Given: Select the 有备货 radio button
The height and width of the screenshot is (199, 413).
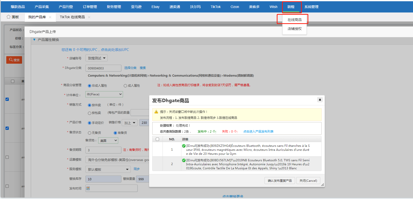Looking at the screenshot, I should [x=115, y=133].
